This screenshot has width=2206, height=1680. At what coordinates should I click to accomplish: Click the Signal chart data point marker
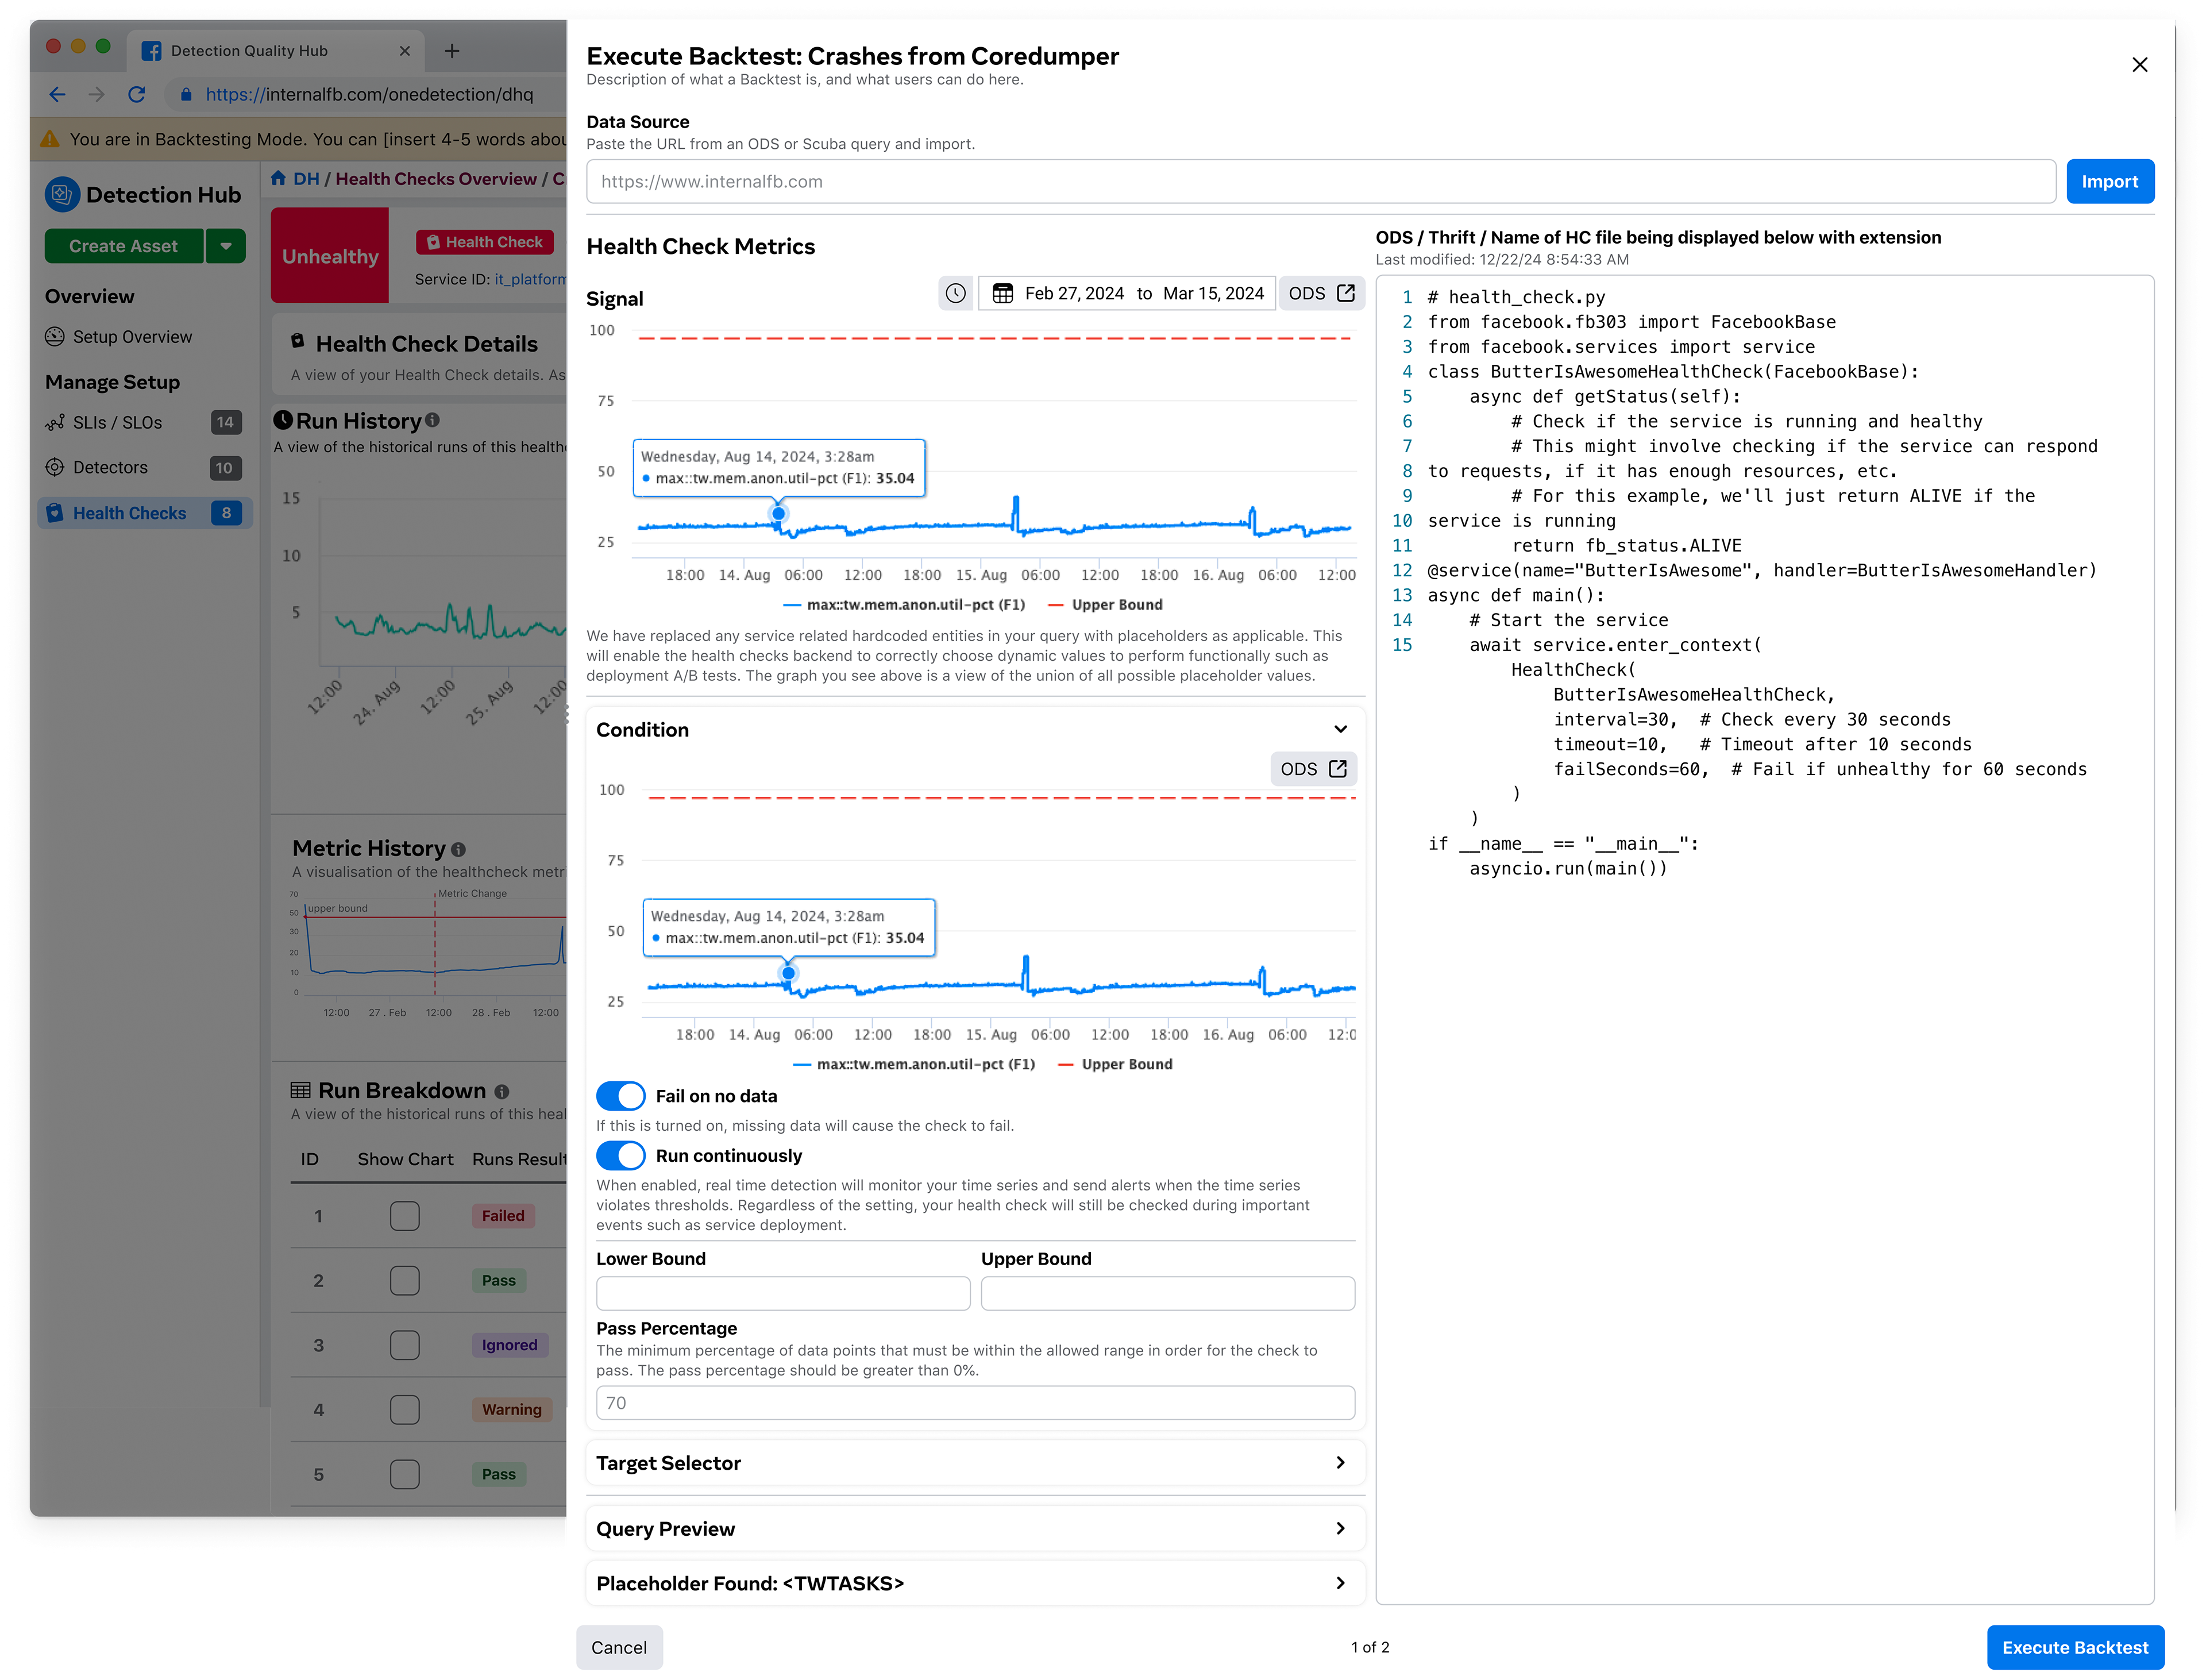pyautogui.click(x=778, y=514)
